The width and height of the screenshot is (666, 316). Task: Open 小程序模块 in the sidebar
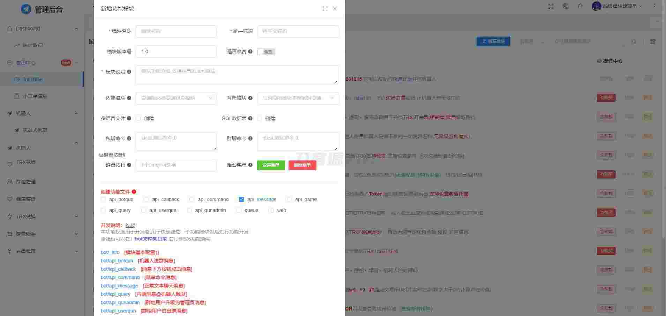pos(35,96)
